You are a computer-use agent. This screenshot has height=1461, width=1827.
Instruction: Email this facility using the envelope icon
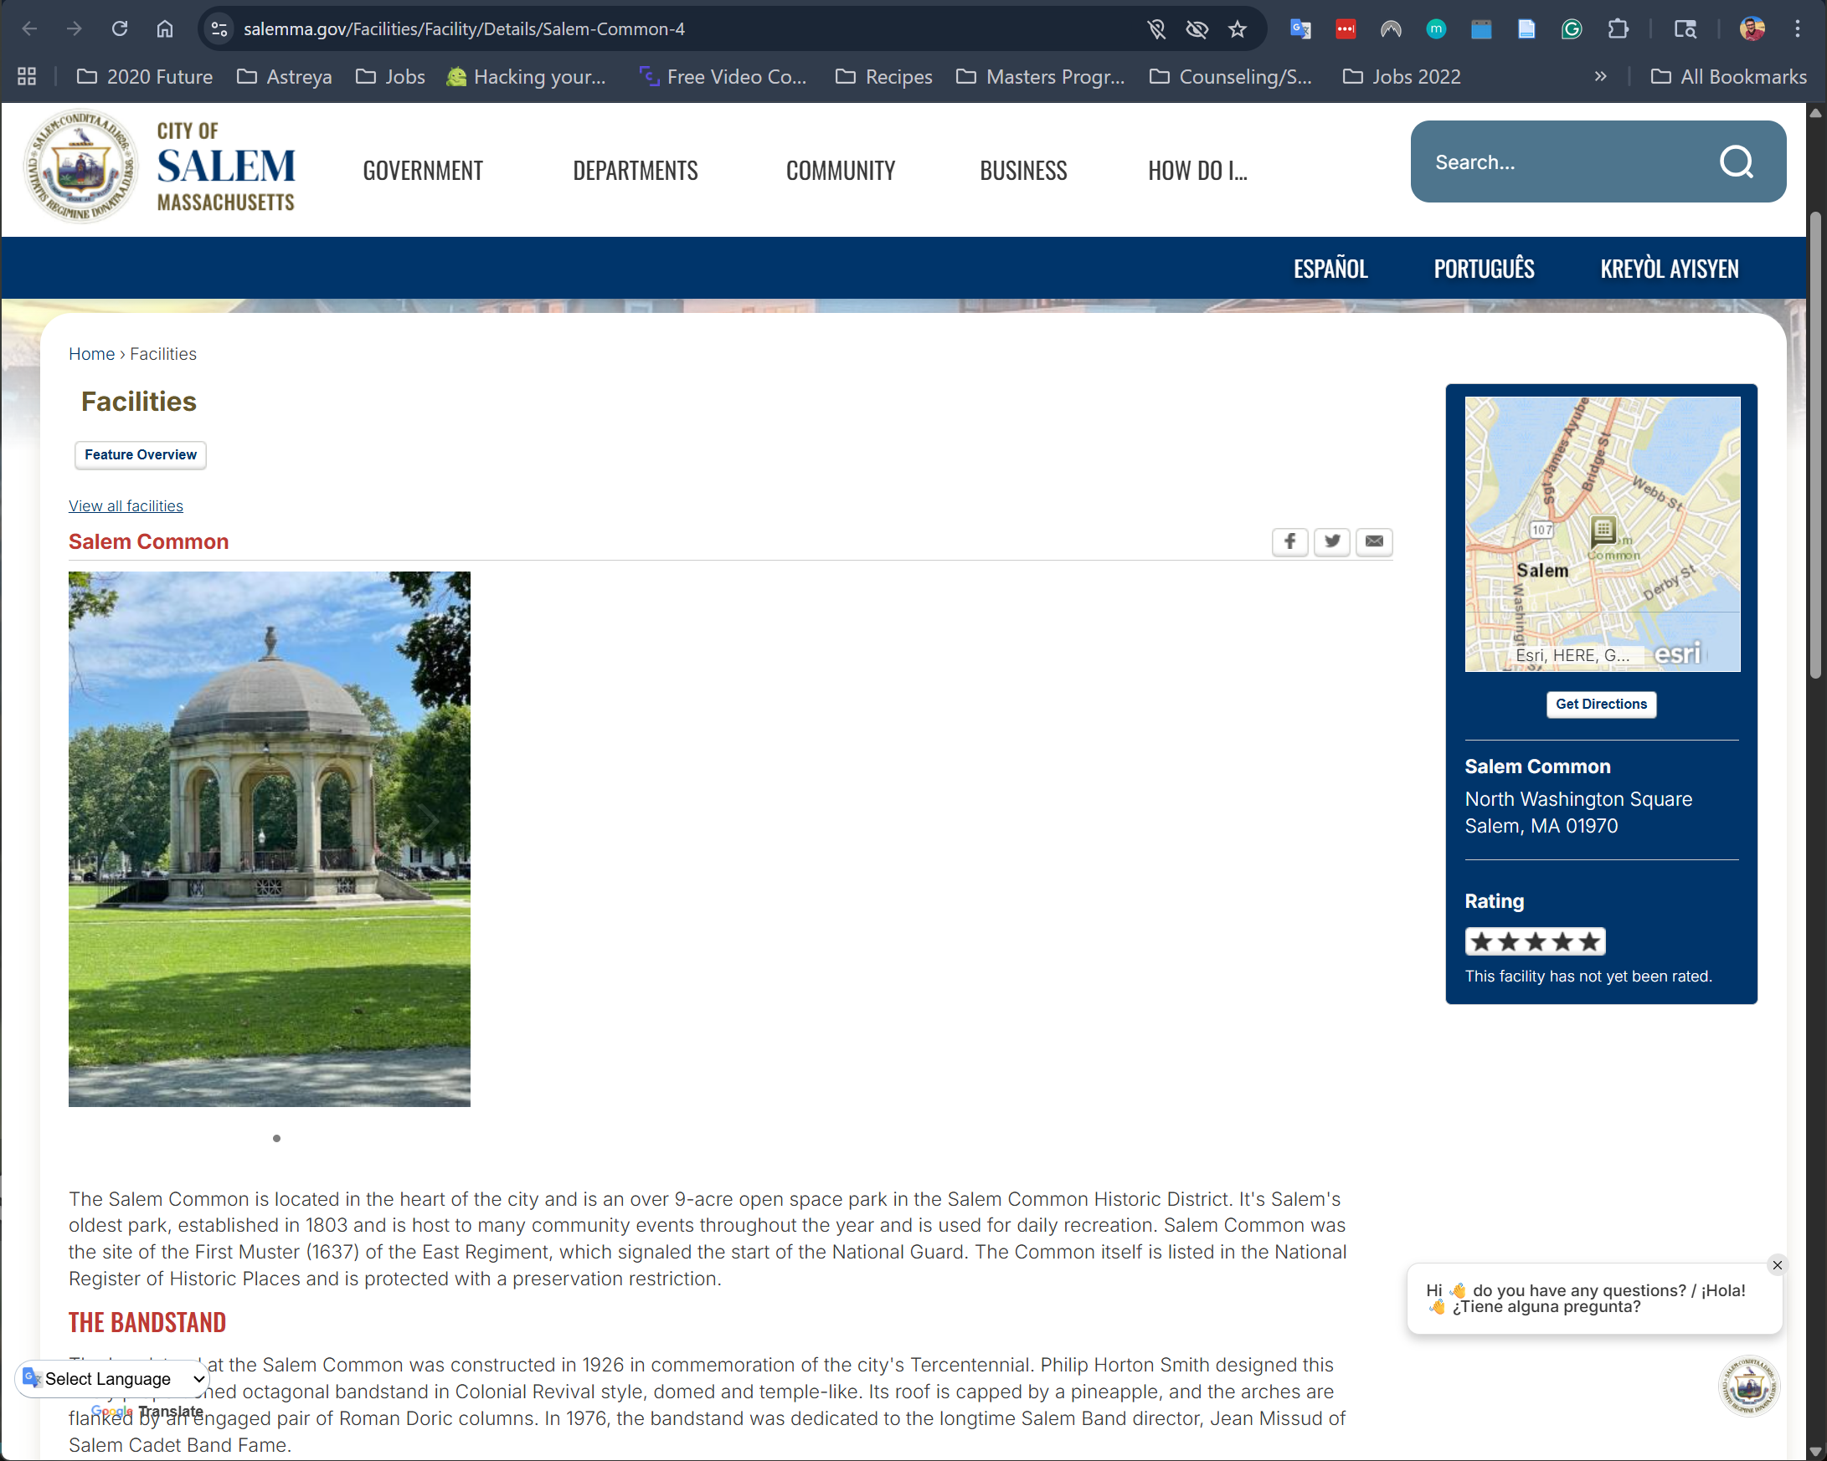1374,541
